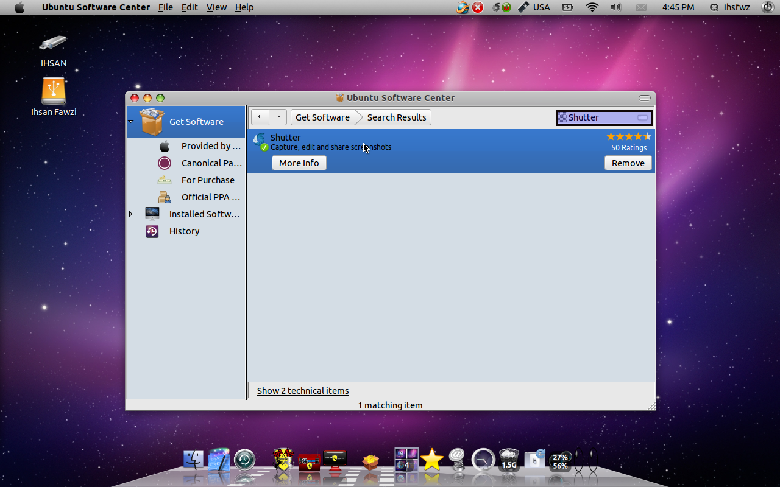Screen dimensions: 780x487
Task: Open Software Center box icon in dock
Action: (370, 462)
